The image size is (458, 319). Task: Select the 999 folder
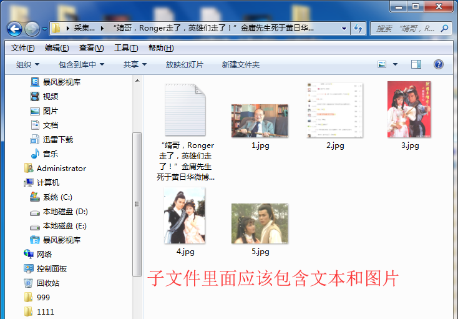pos(37,297)
